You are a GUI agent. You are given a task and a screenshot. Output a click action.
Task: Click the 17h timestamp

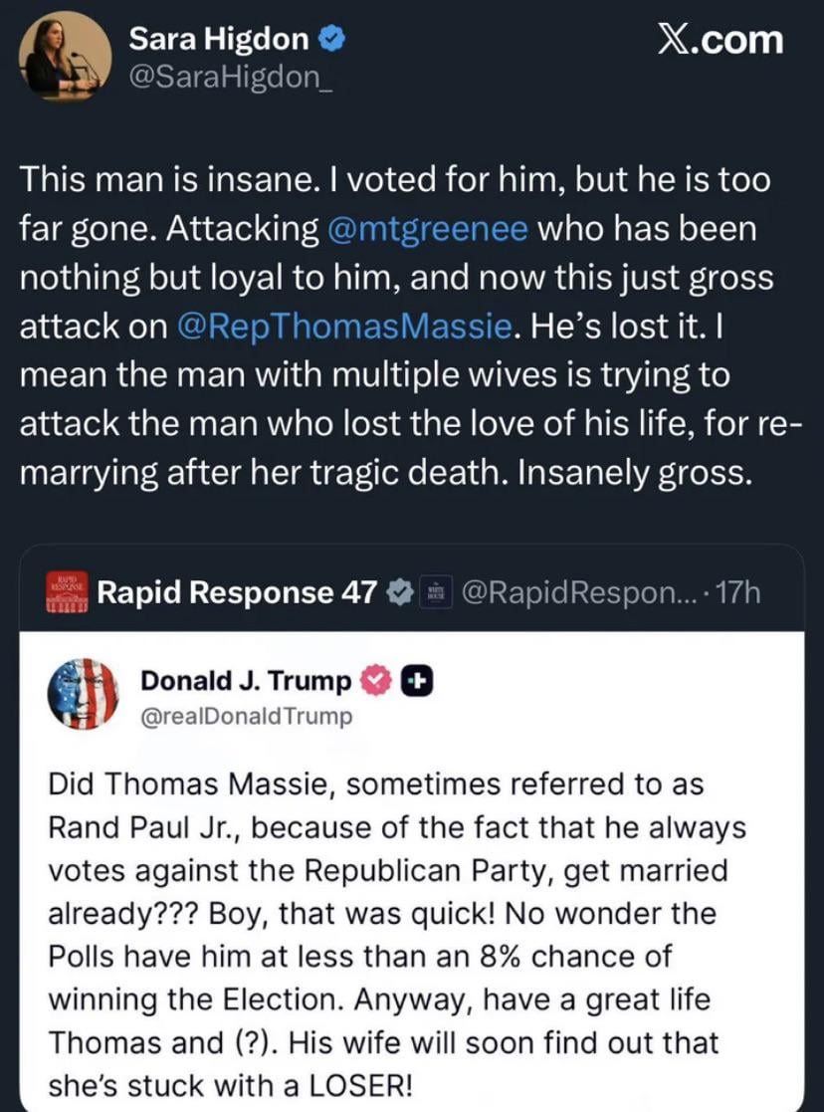[736, 592]
